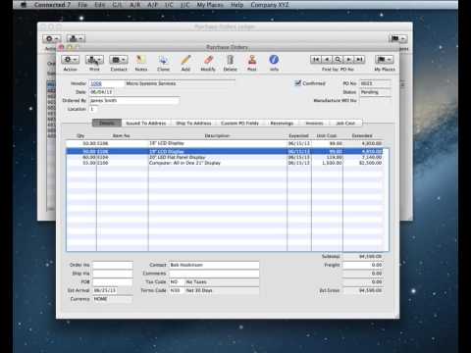The image size is (471, 353).
Task: Delete the purchase order via trash icon
Action: coord(231,60)
